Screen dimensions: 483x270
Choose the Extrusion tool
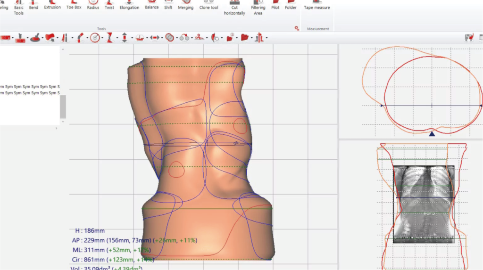[52, 5]
